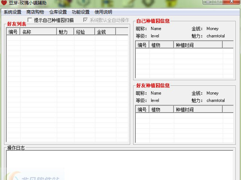Screen dimensions: 241x180
Task: Open the 功能设置 menu
Action: pos(81,12)
